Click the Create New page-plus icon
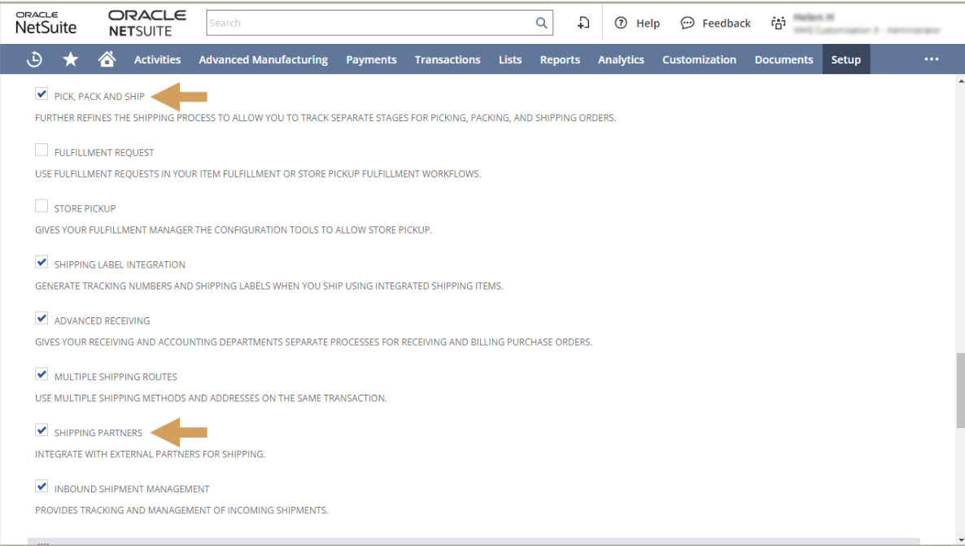This screenshot has width=965, height=546. coord(583,23)
